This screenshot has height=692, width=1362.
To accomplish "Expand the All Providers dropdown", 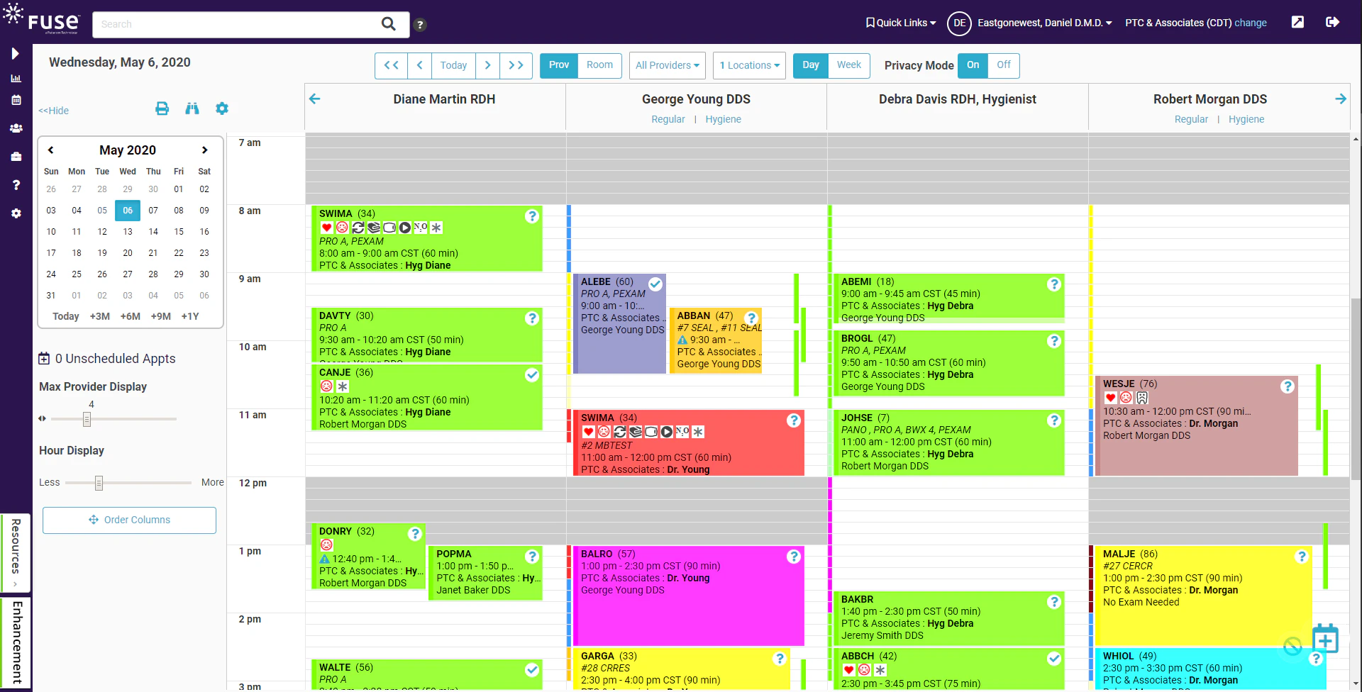I will (x=668, y=65).
